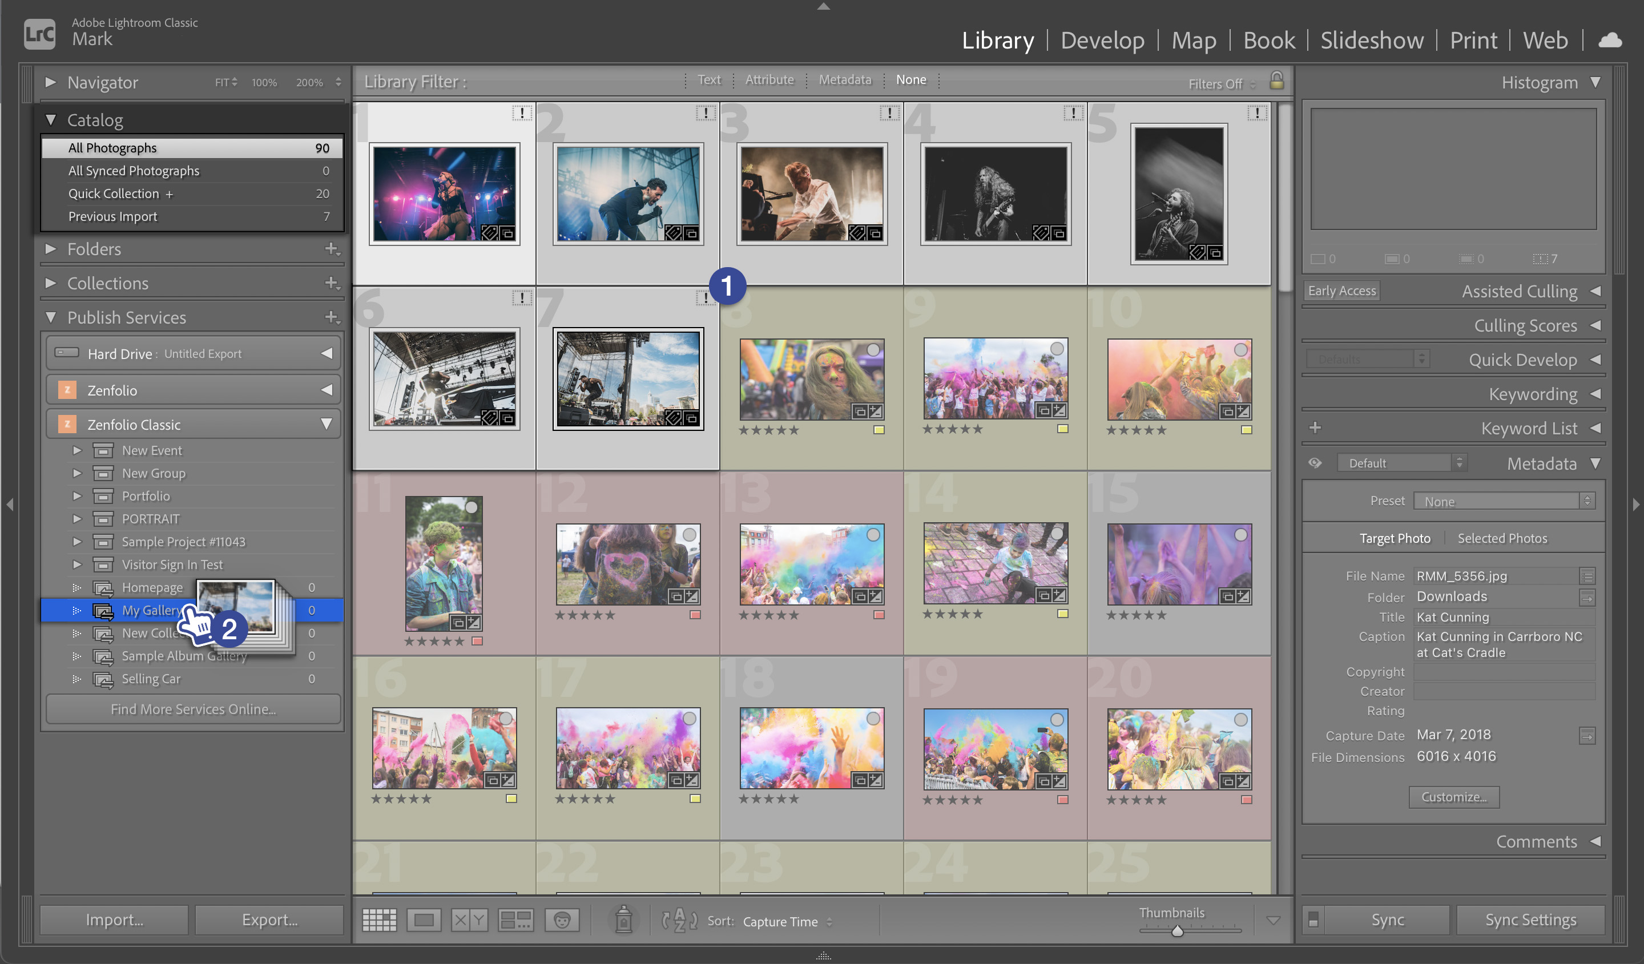Toggle Metadata panel eye visibility icon
Image resolution: width=1644 pixels, height=964 pixels.
point(1315,462)
